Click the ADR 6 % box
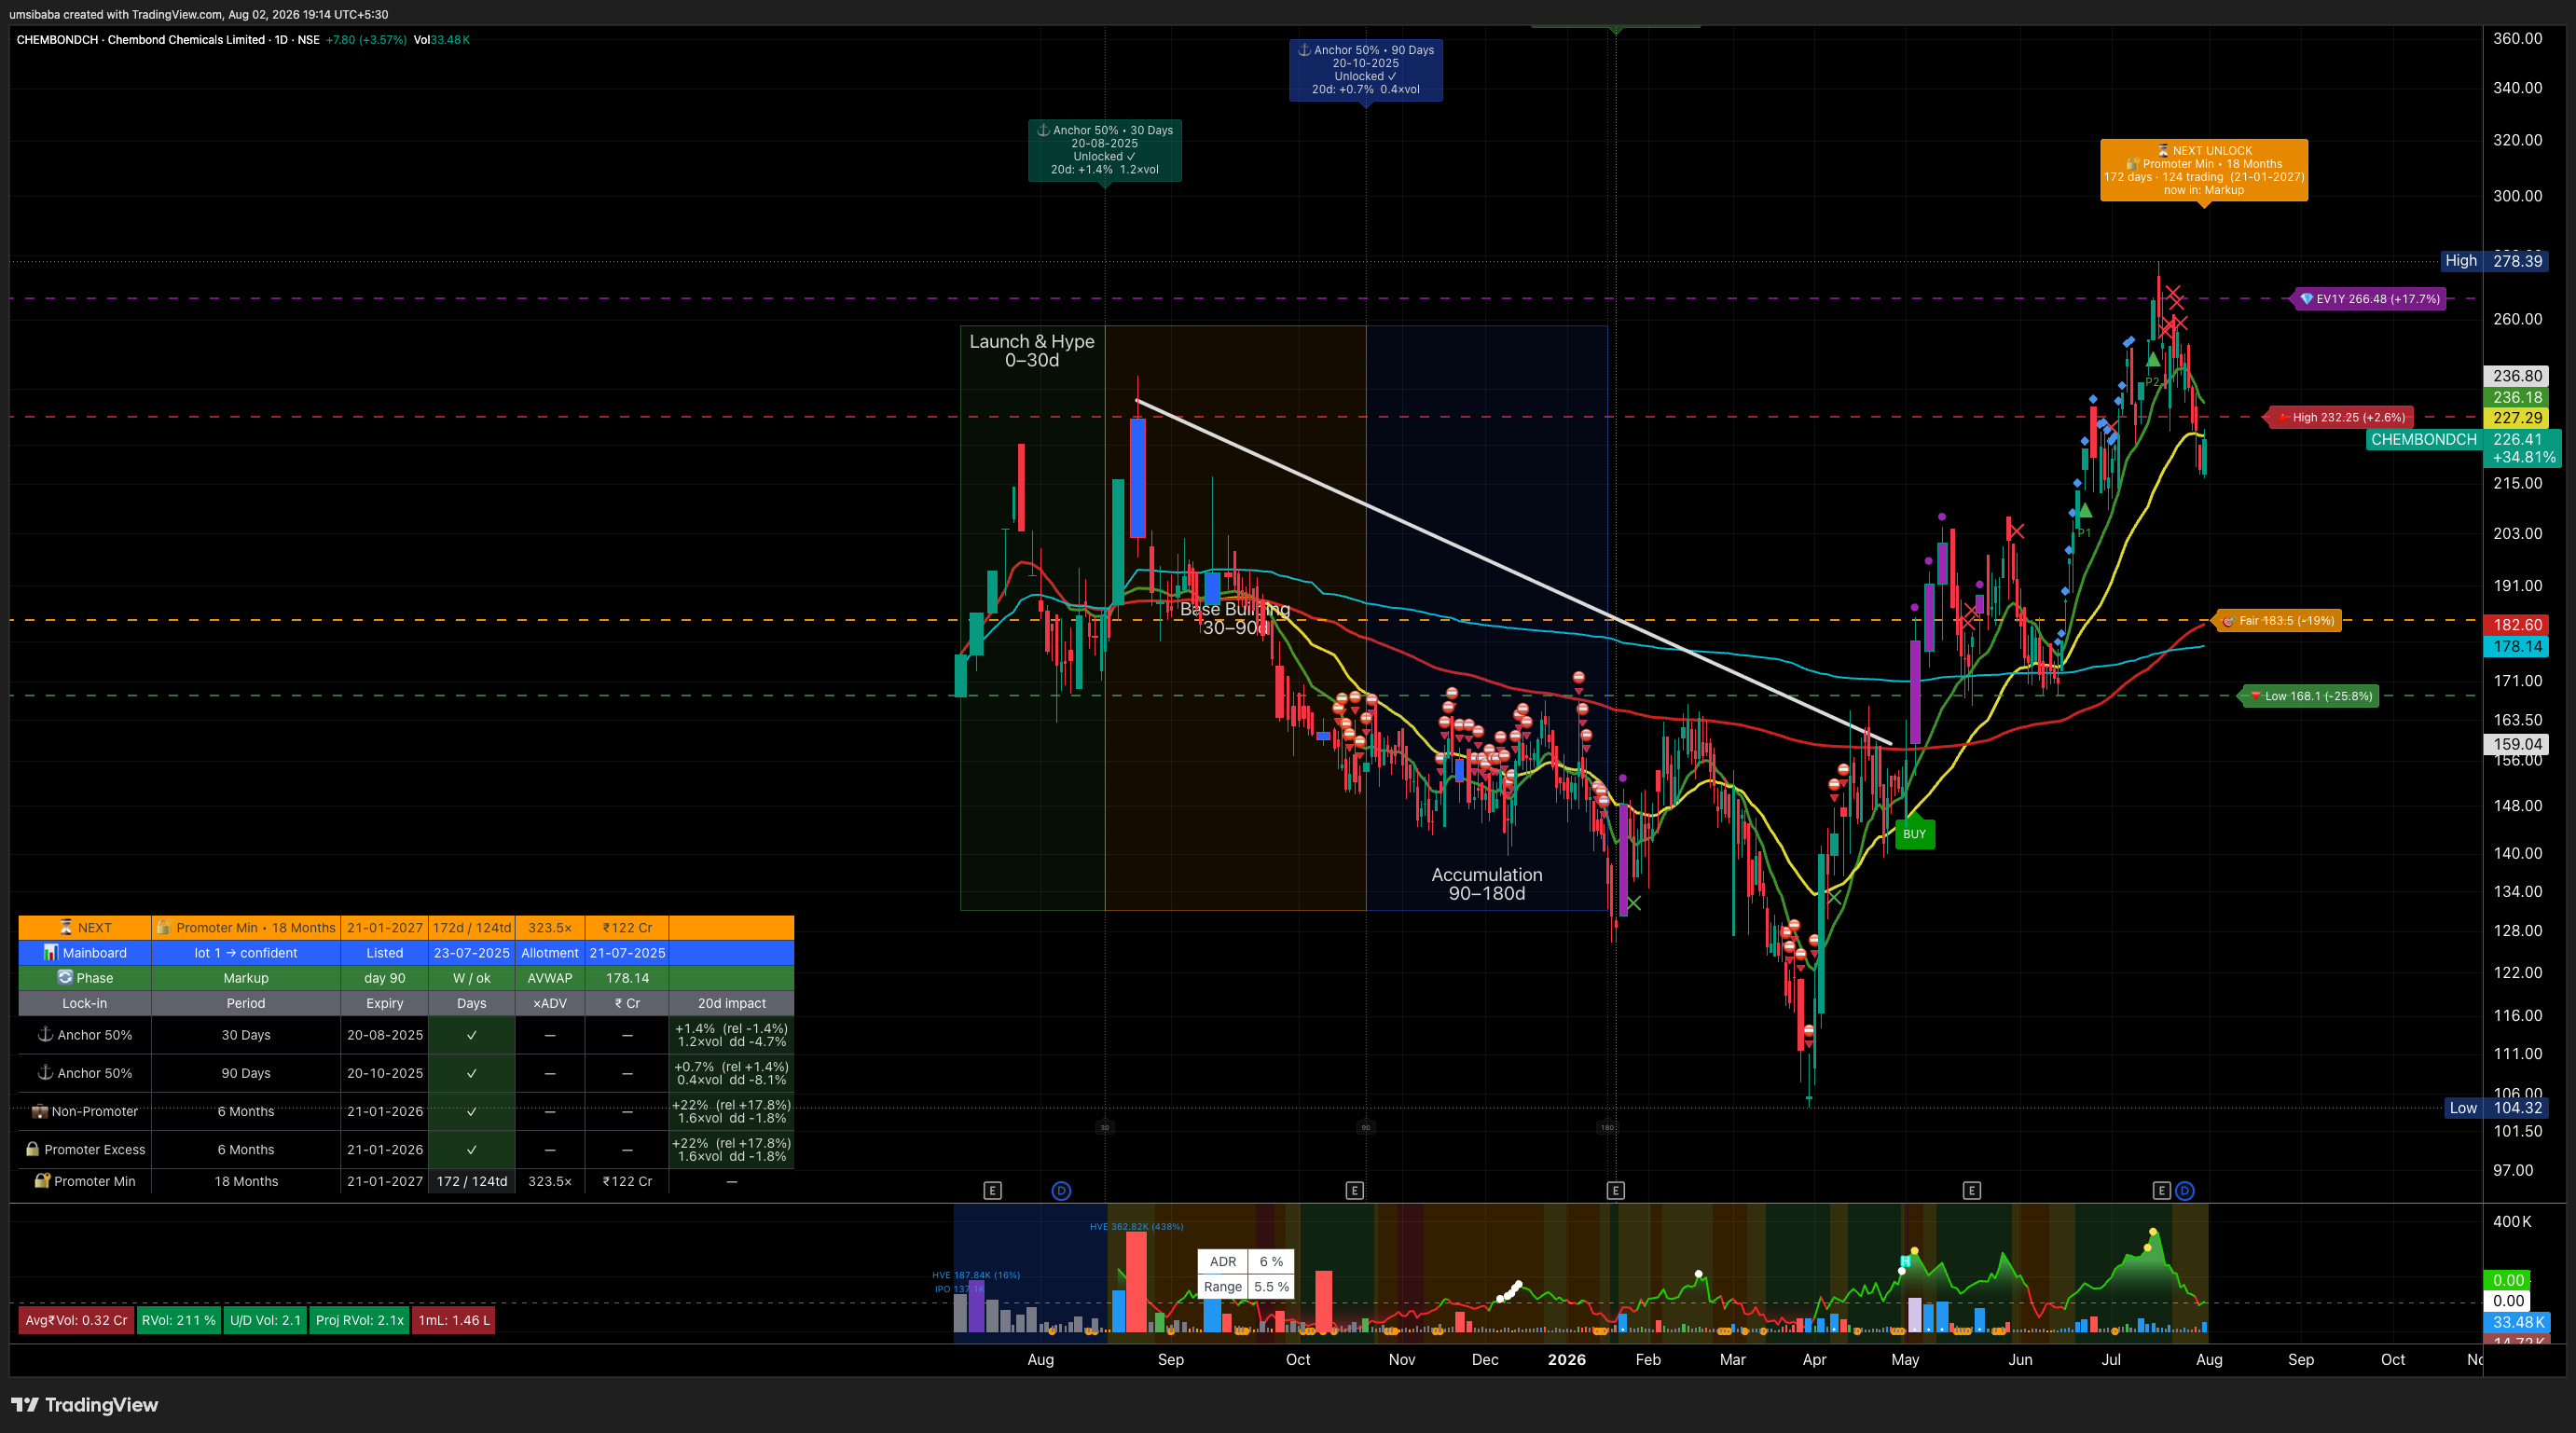This screenshot has height=1433, width=2576. click(x=1246, y=1261)
